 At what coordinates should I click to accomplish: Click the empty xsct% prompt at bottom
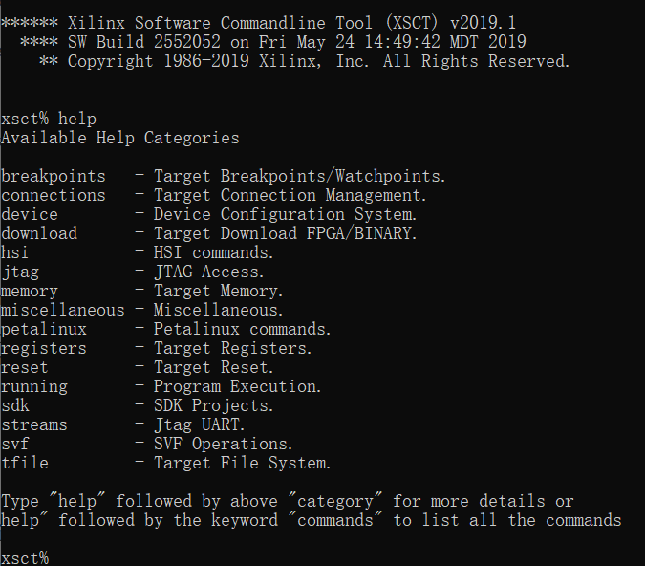[25, 558]
